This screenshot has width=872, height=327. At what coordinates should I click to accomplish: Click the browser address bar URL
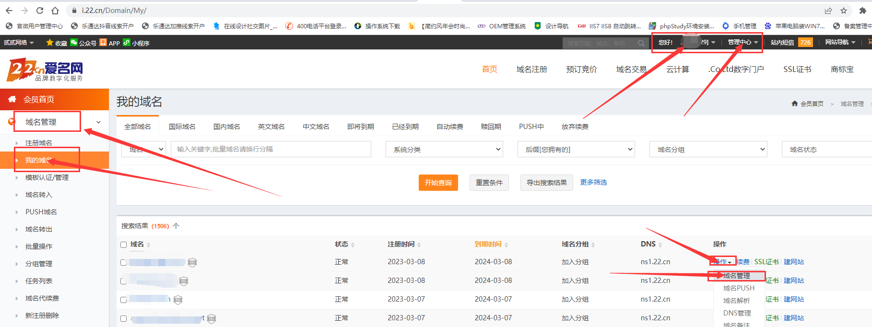[114, 11]
